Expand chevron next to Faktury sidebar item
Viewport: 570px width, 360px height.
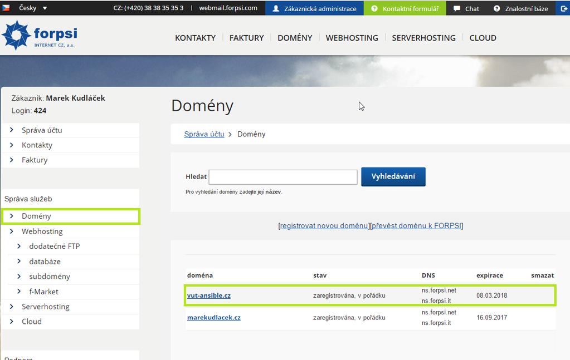(x=12, y=160)
